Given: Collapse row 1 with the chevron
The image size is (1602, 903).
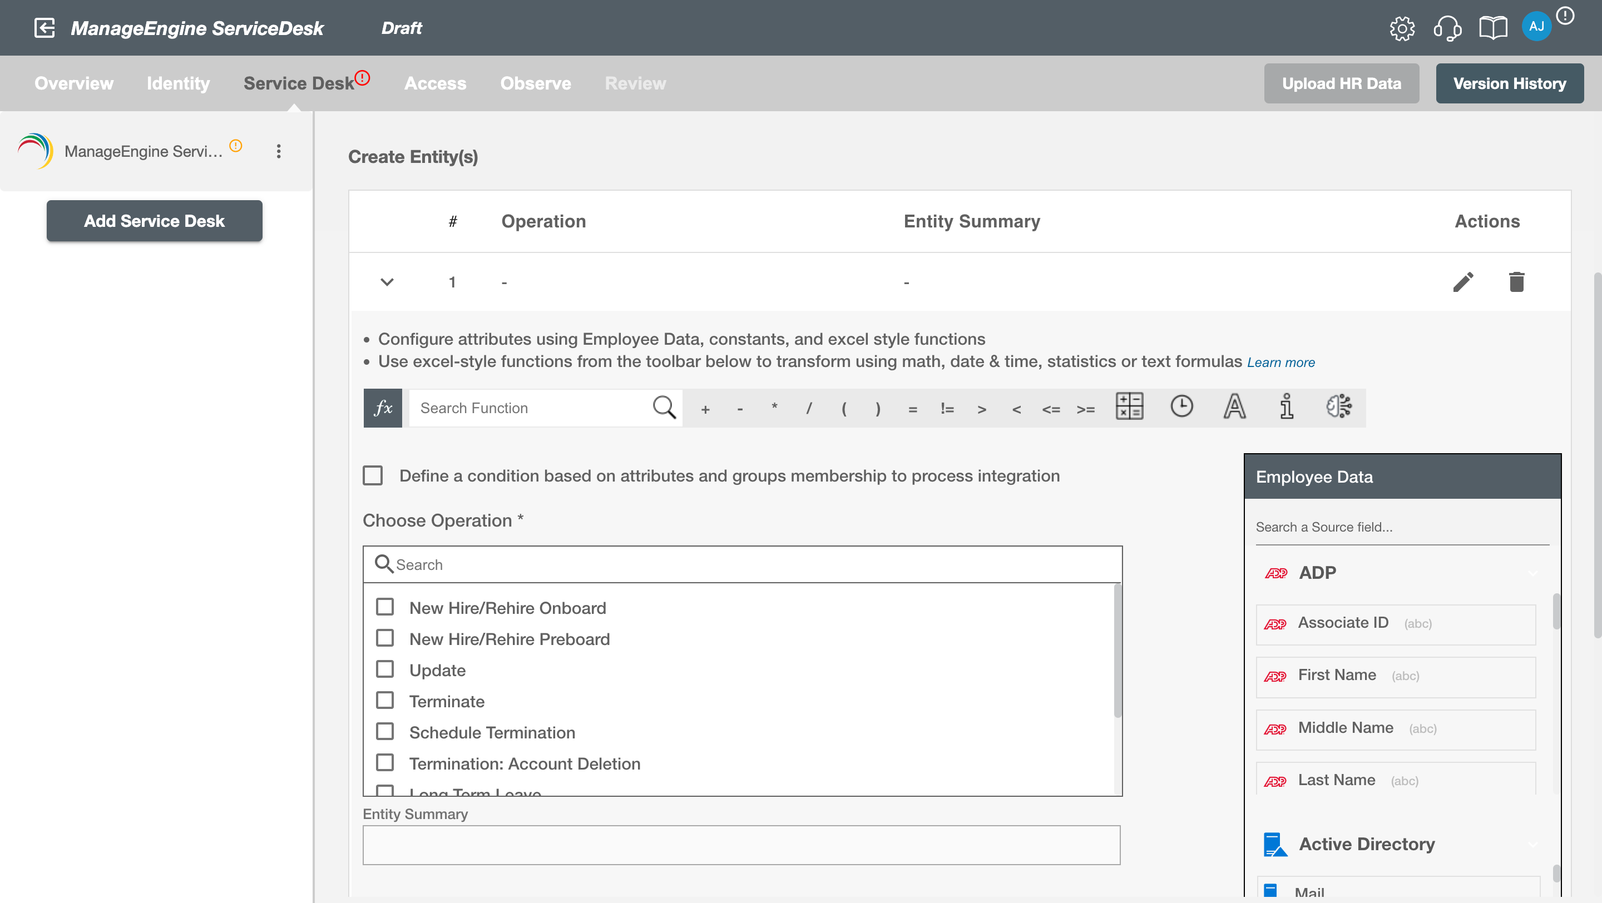Looking at the screenshot, I should click(387, 282).
